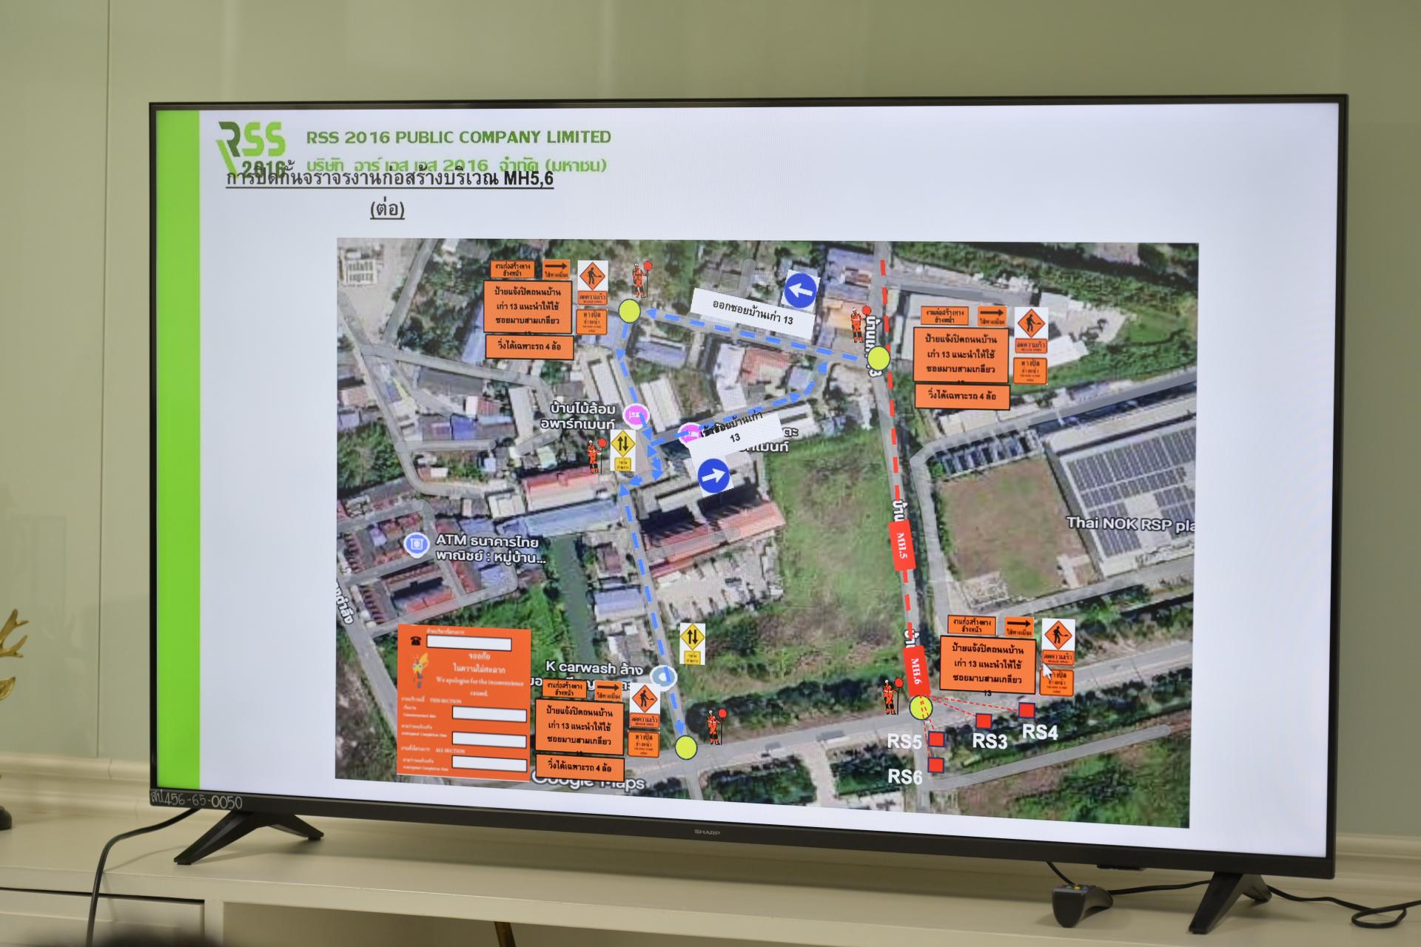The image size is (1421, 947).
Task: Click the yellow circle next to MH.6
Action: (921, 708)
